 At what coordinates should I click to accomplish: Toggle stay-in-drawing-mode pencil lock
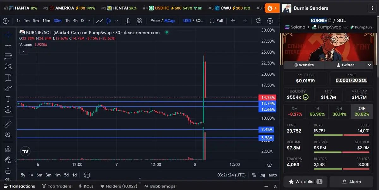pyautogui.click(x=8, y=160)
